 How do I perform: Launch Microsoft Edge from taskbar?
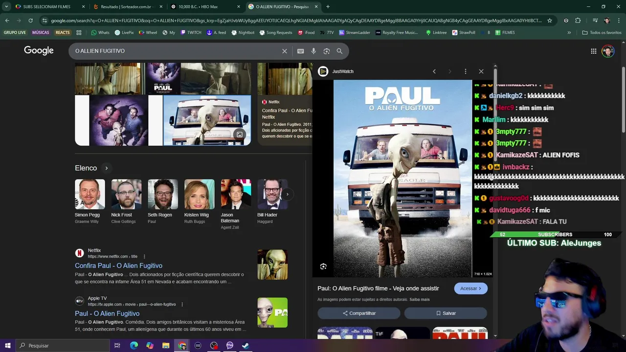click(x=134, y=346)
